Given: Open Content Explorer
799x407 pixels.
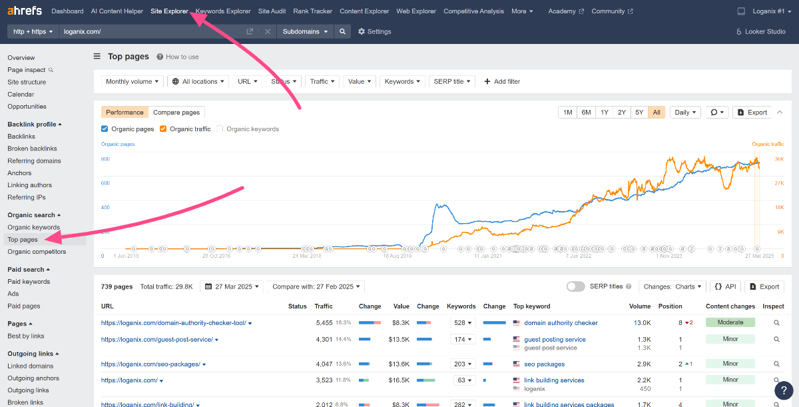Looking at the screenshot, I should (364, 11).
